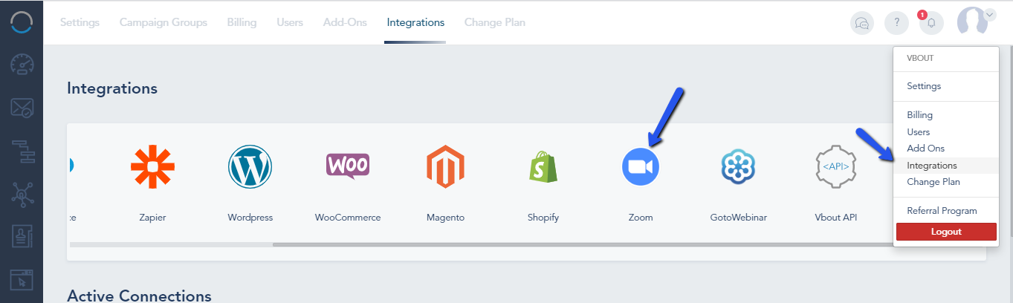
Task: Select the Magento integration logo
Action: [x=445, y=167]
